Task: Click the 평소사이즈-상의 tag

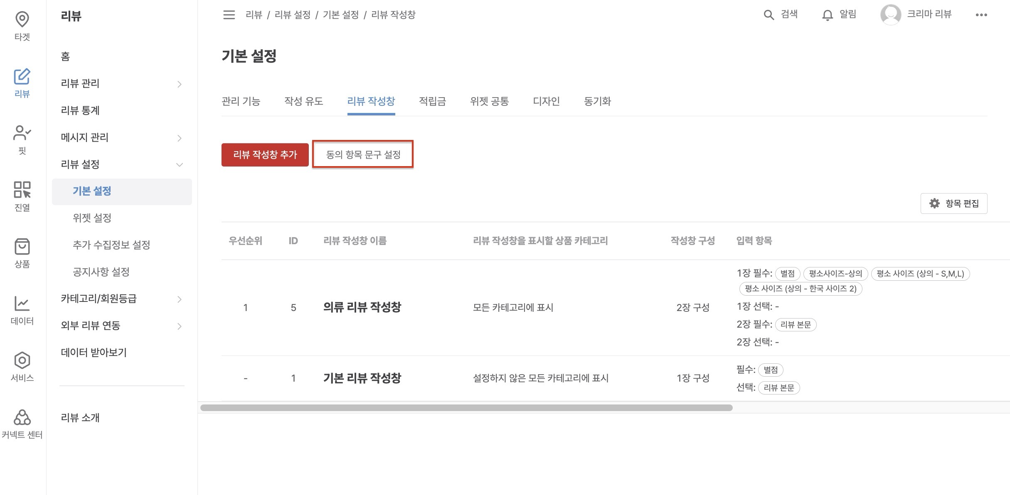Action: [835, 274]
